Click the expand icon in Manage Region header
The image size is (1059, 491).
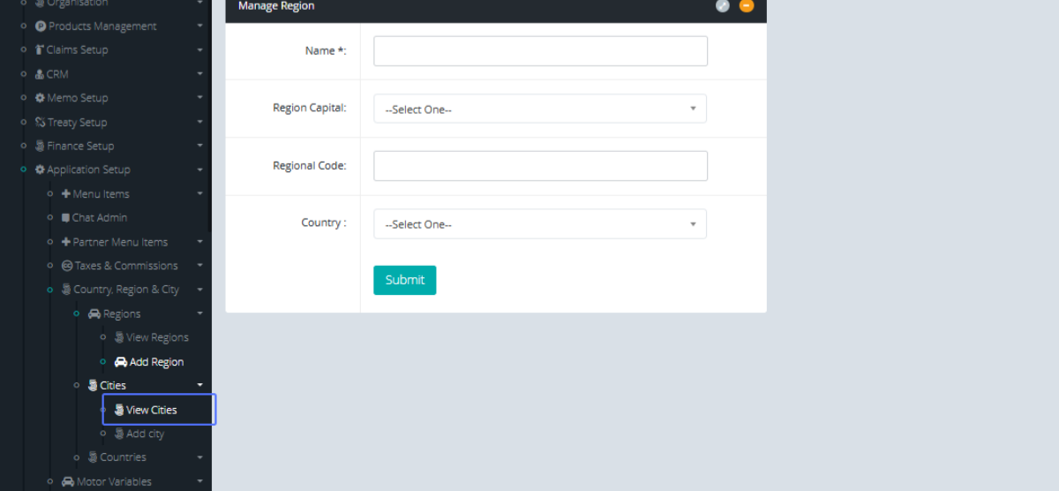point(722,6)
